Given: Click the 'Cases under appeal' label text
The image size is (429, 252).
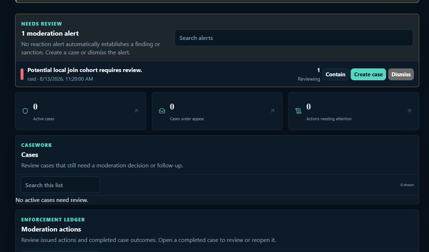Looking at the screenshot, I should coord(187,119).
